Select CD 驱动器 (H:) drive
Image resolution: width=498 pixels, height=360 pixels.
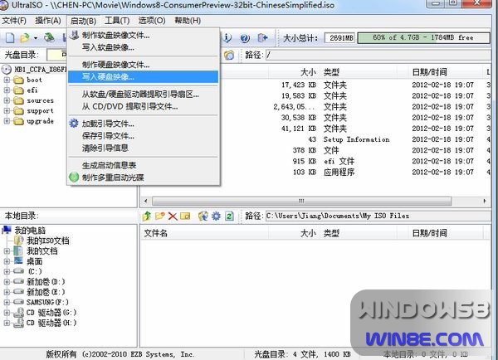(x=51, y=323)
